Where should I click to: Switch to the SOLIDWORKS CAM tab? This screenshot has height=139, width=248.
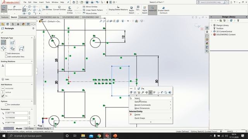(90, 17)
